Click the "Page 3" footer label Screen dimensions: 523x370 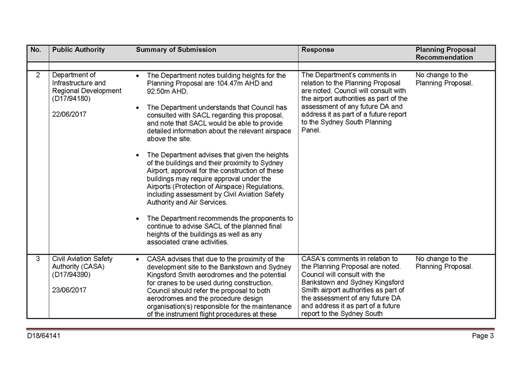click(482, 336)
